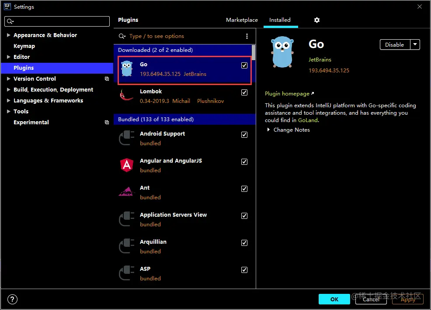This screenshot has width=431, height=310.
Task: Select the Angular and AngularJS plugin name
Action: (x=171, y=160)
